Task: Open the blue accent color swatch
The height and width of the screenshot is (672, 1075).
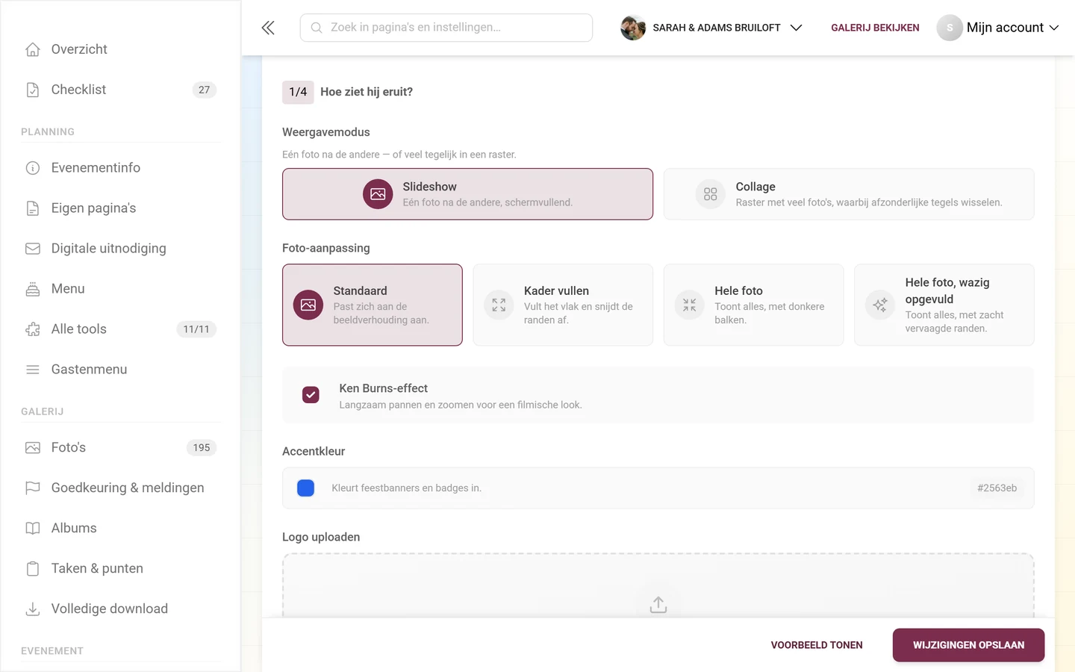Action: (x=305, y=488)
